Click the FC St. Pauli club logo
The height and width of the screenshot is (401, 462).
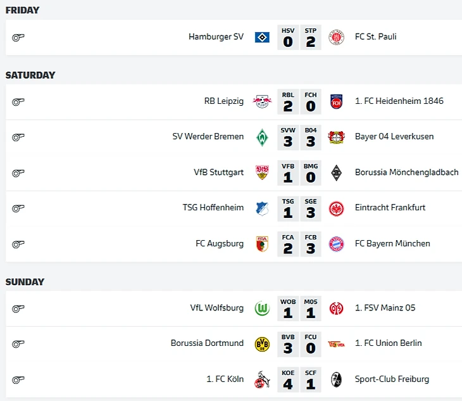pyautogui.click(x=336, y=37)
